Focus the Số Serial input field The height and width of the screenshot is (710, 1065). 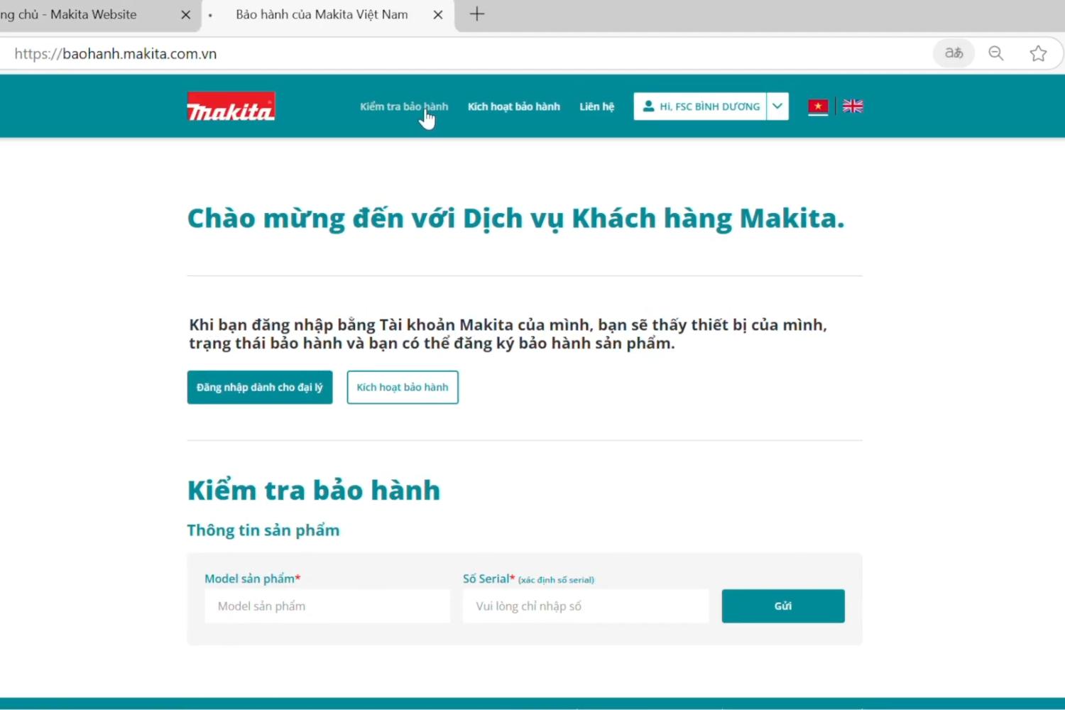click(x=586, y=606)
